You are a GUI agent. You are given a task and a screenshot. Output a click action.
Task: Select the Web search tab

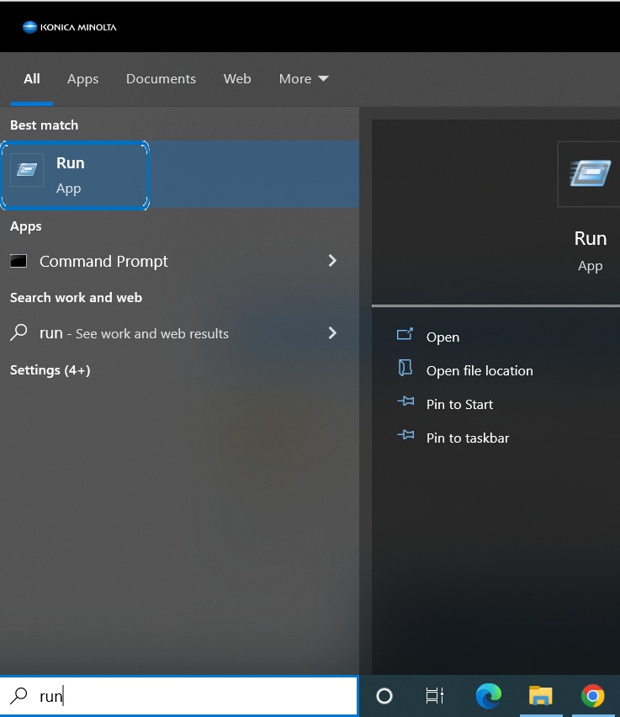click(237, 79)
